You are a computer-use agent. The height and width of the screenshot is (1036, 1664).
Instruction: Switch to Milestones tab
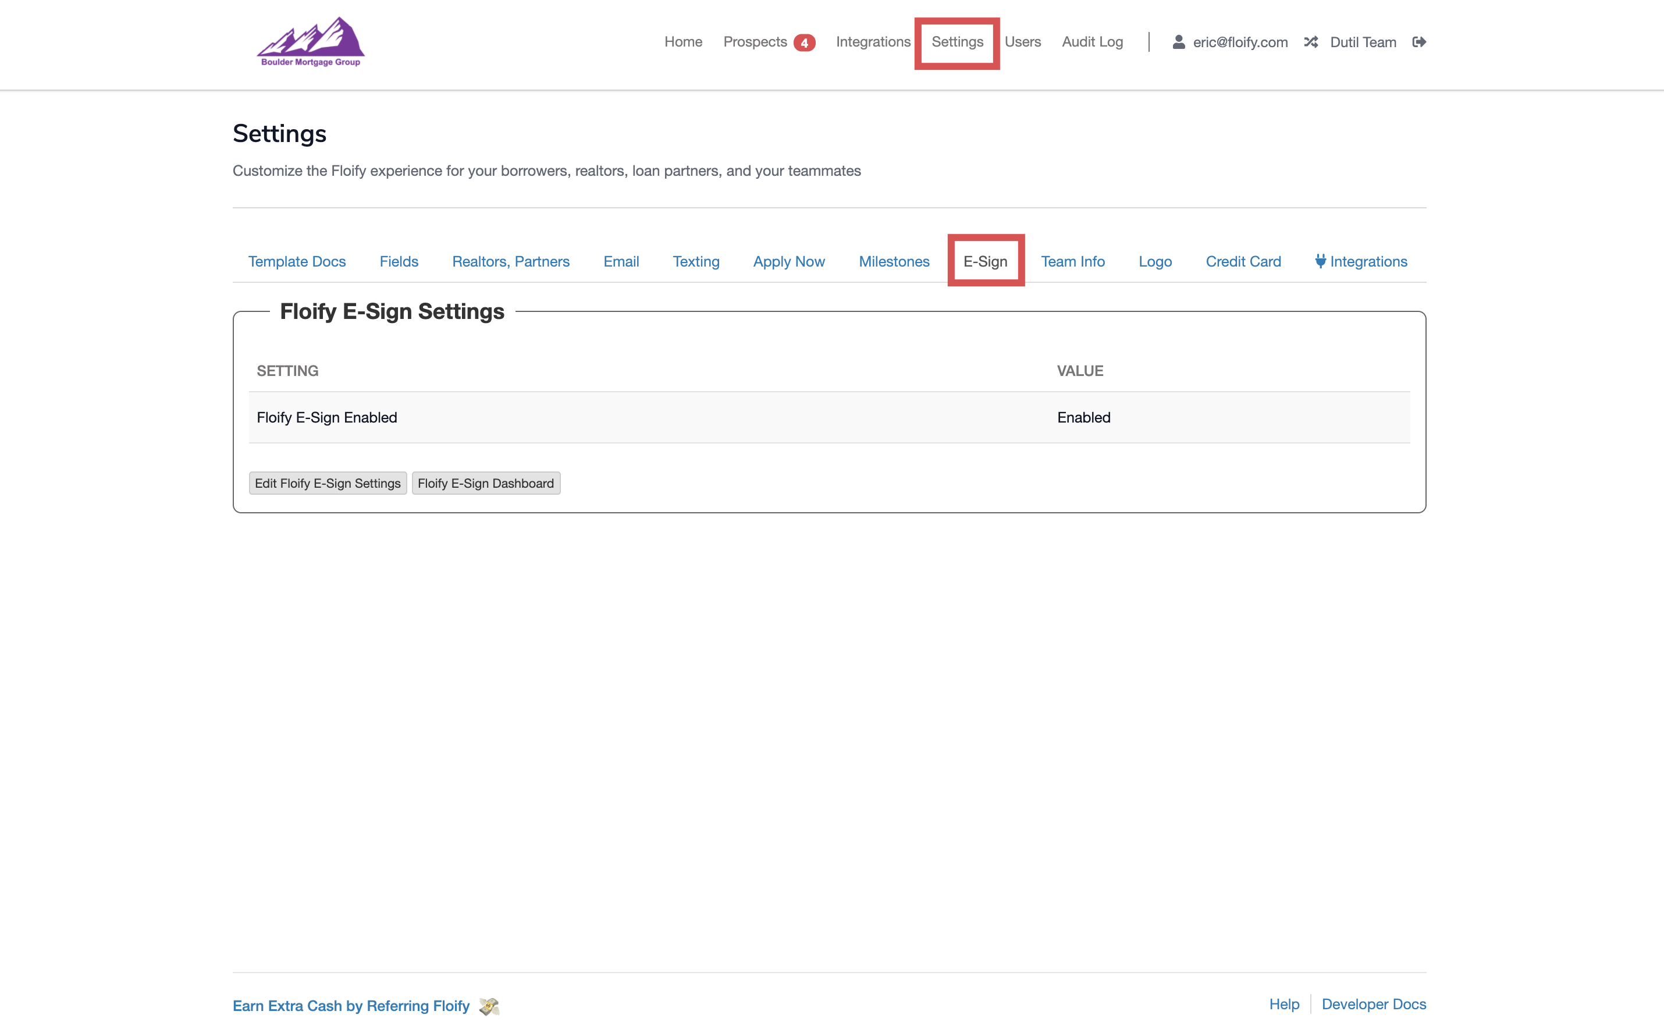pos(894,261)
